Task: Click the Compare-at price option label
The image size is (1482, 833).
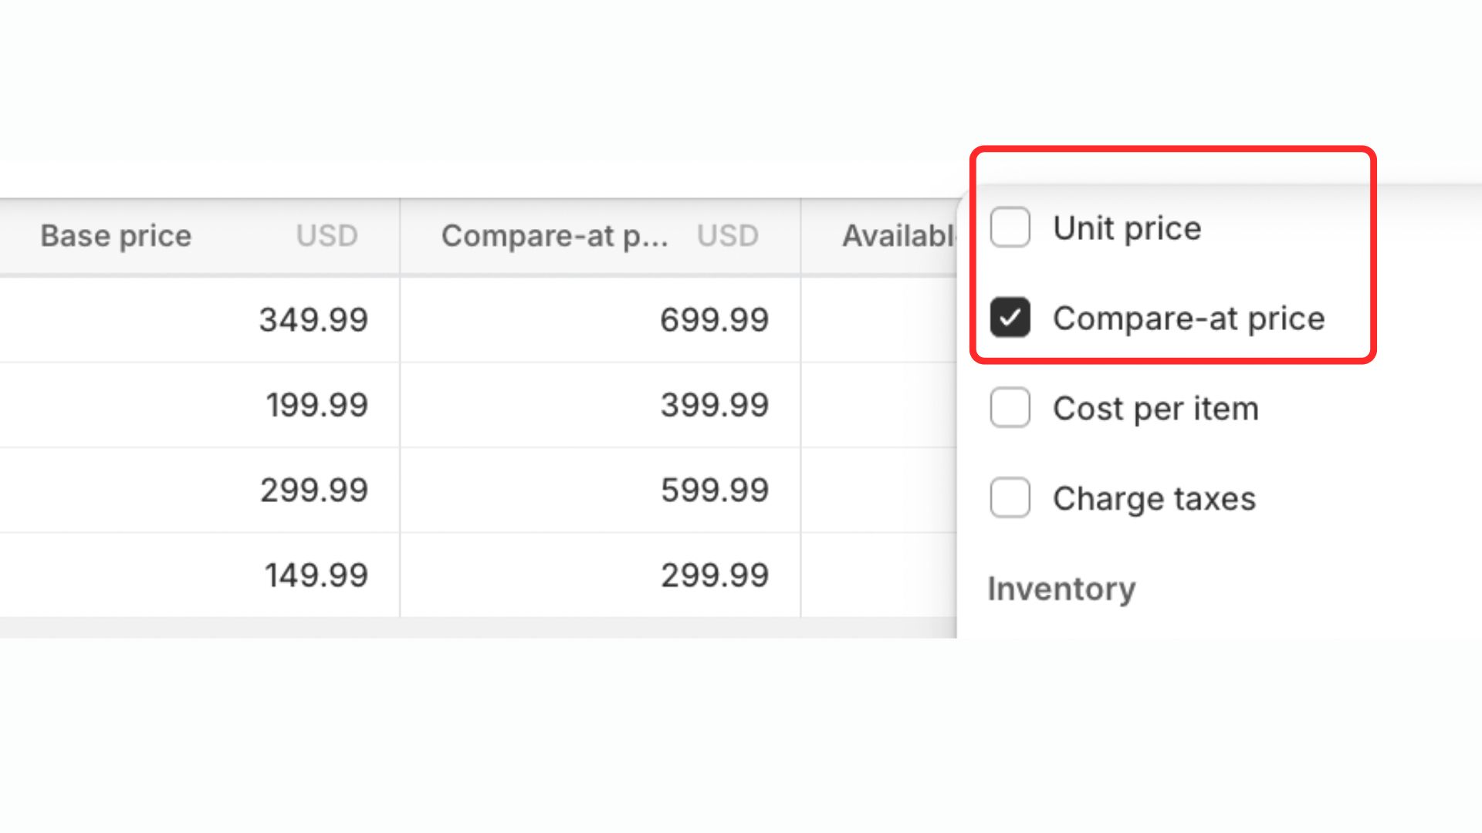Action: coord(1189,319)
